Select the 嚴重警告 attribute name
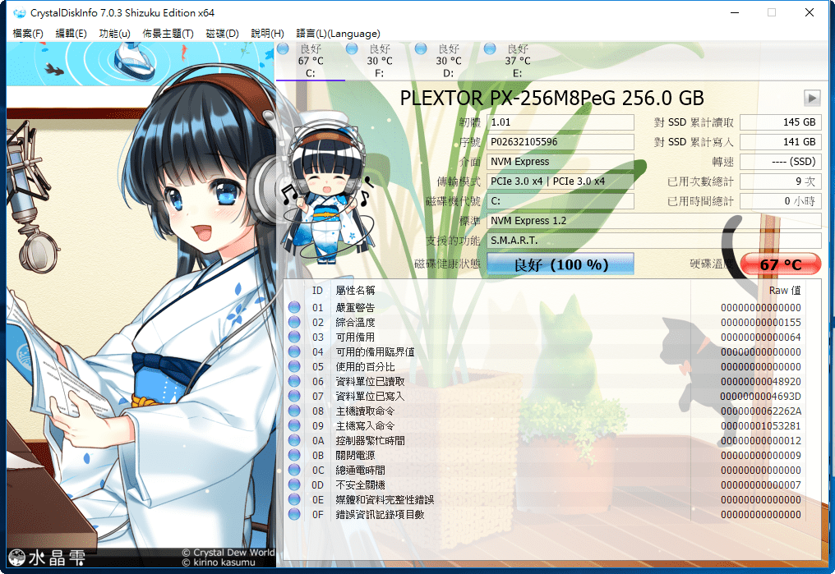This screenshot has width=835, height=574. click(355, 307)
